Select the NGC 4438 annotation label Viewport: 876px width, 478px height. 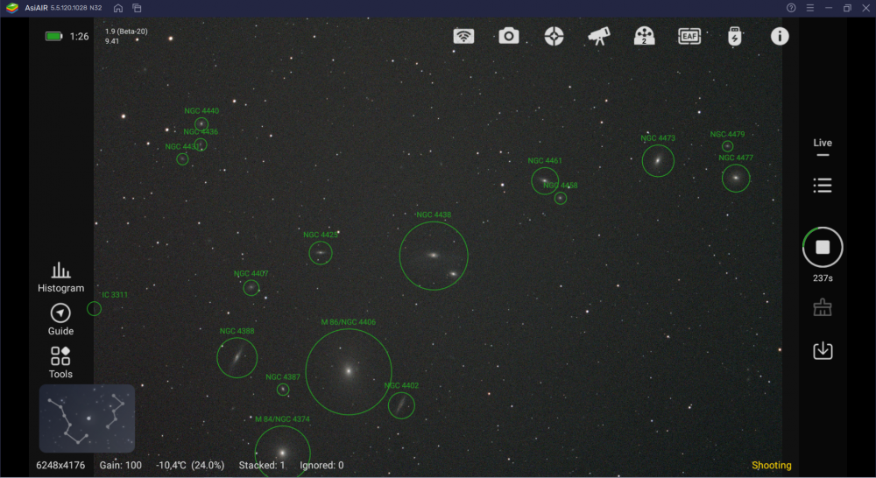(434, 215)
